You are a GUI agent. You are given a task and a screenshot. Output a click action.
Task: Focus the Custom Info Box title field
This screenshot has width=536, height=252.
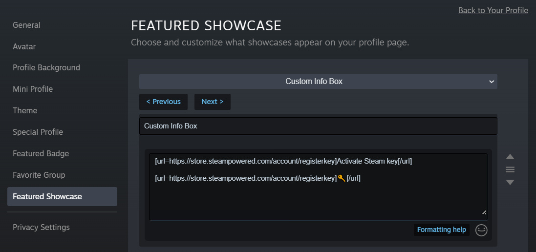coord(318,126)
